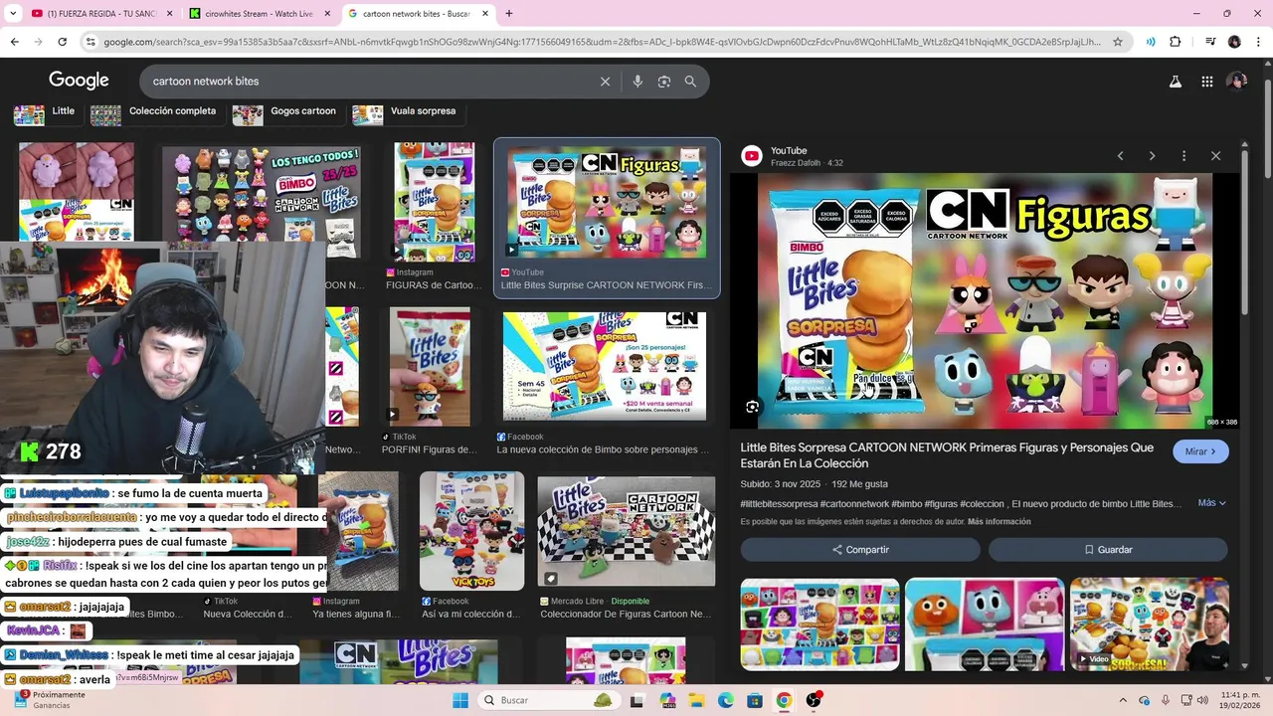
Task: Close the cirowhites Stream tab
Action: tap(327, 14)
